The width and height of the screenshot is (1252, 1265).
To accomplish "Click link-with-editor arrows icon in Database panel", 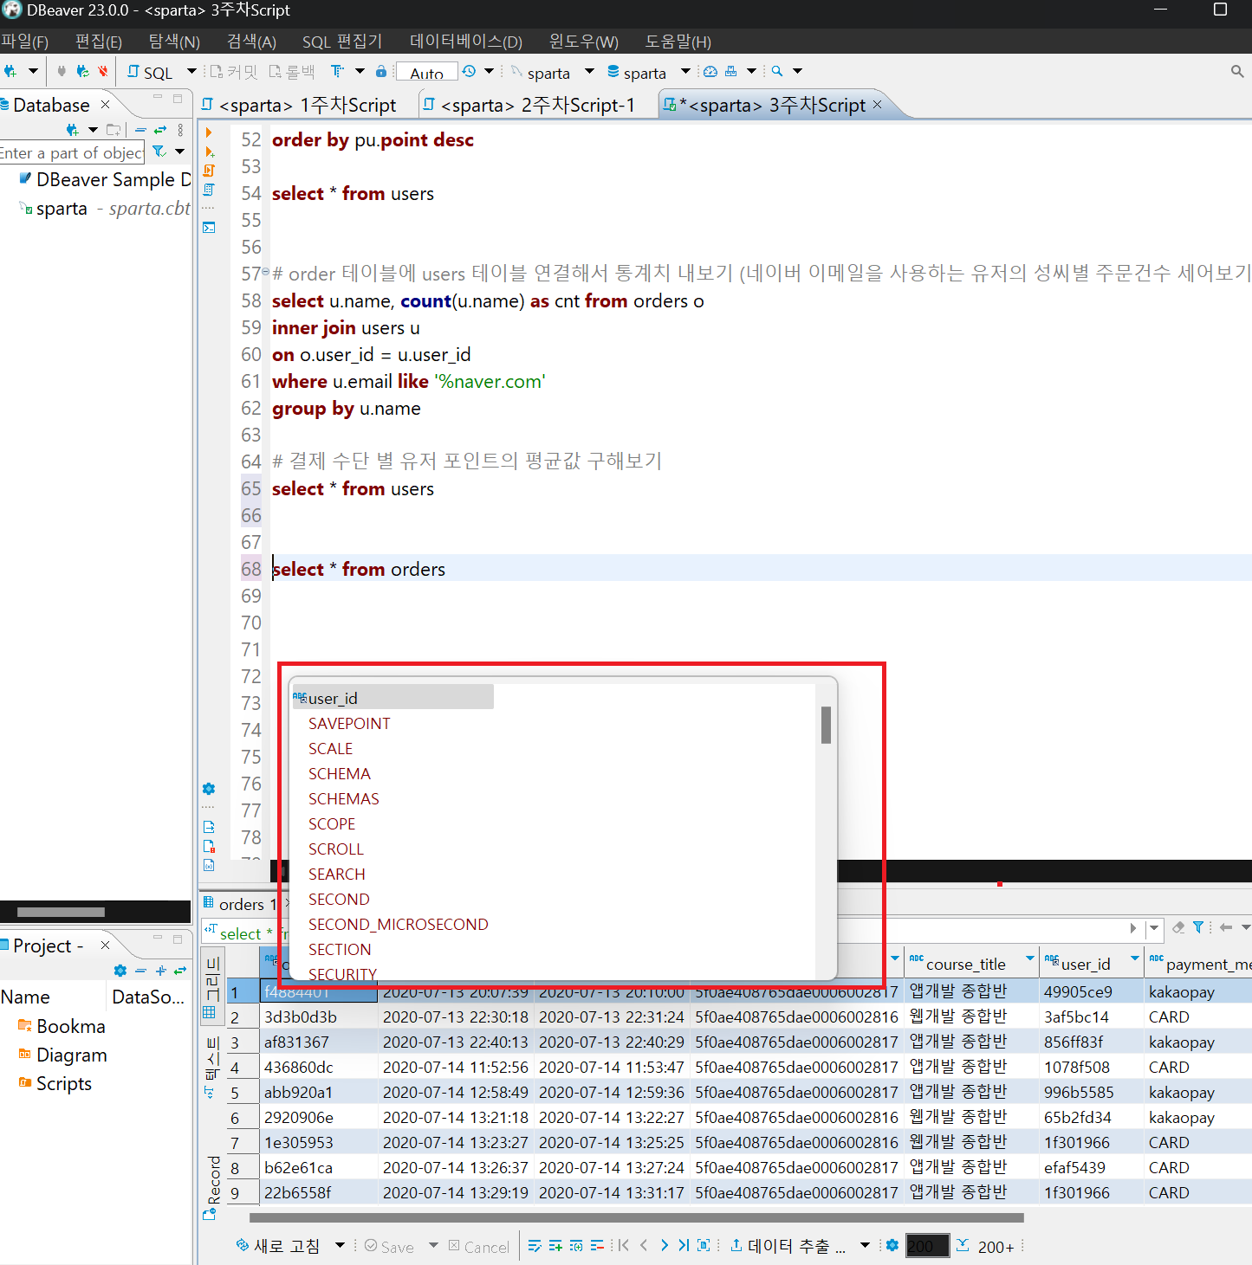I will tap(160, 130).
